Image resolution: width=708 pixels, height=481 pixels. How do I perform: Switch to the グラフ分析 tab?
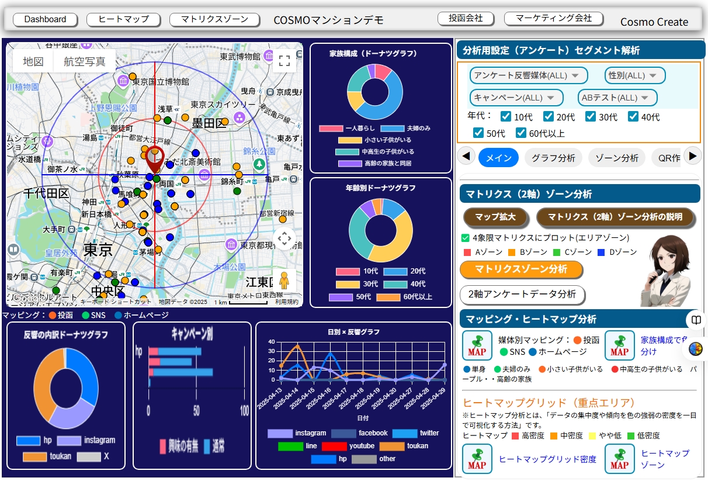(553, 158)
